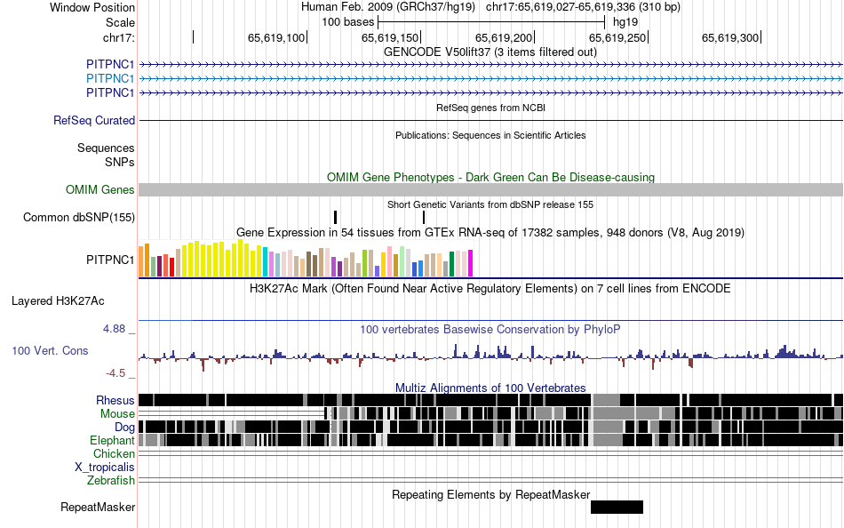Click the '65,619,150' ruler coordinate
This screenshot has width=844, height=528.
pos(390,37)
